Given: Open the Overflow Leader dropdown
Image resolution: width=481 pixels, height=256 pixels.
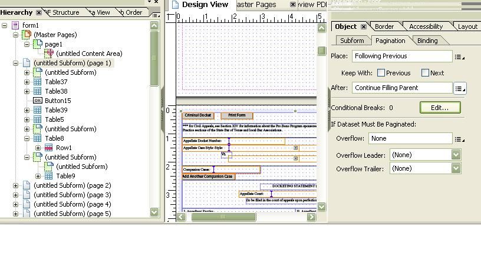Looking at the screenshot, I should coord(456,155).
